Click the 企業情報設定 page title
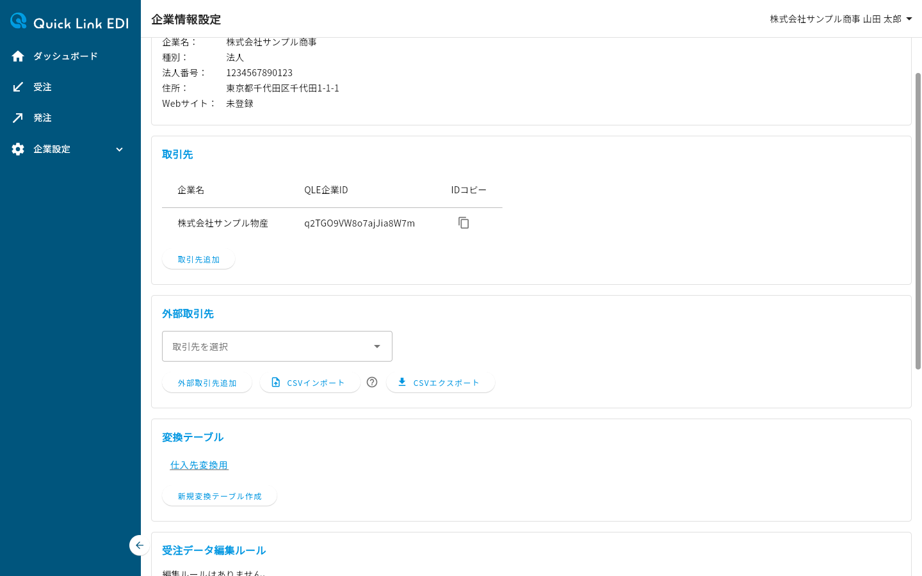This screenshot has width=922, height=576. tap(186, 19)
